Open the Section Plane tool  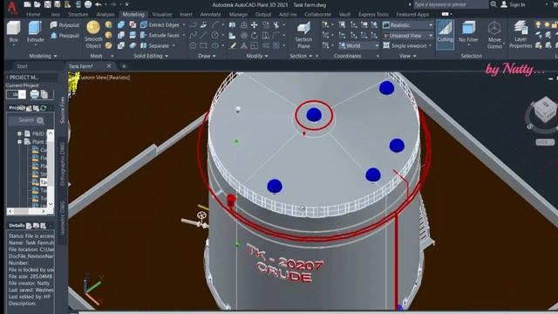(303, 35)
